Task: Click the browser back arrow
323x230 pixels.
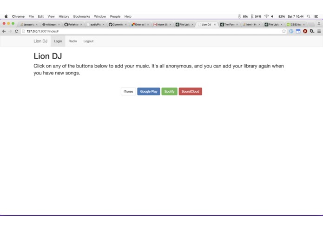Action: pos(4,31)
